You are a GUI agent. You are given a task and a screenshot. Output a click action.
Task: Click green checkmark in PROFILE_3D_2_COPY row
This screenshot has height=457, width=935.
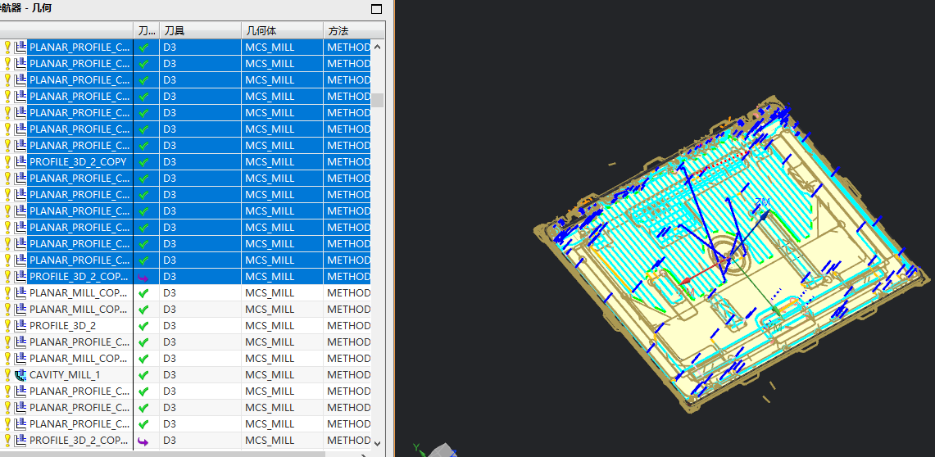pyautogui.click(x=143, y=162)
